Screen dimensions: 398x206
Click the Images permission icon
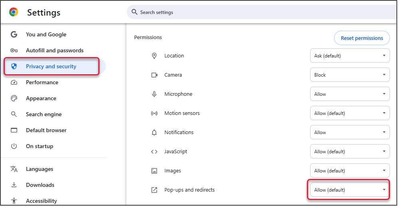pyautogui.click(x=154, y=171)
